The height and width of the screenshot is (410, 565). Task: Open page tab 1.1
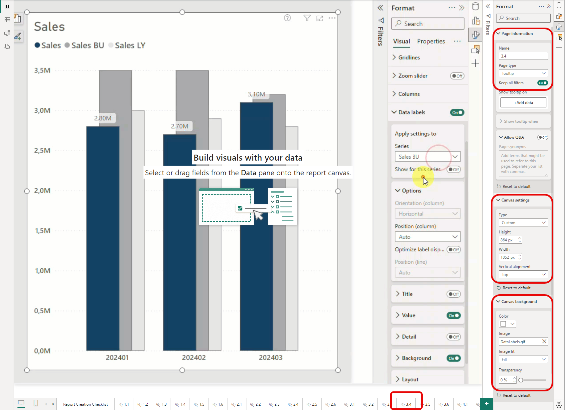pos(124,404)
